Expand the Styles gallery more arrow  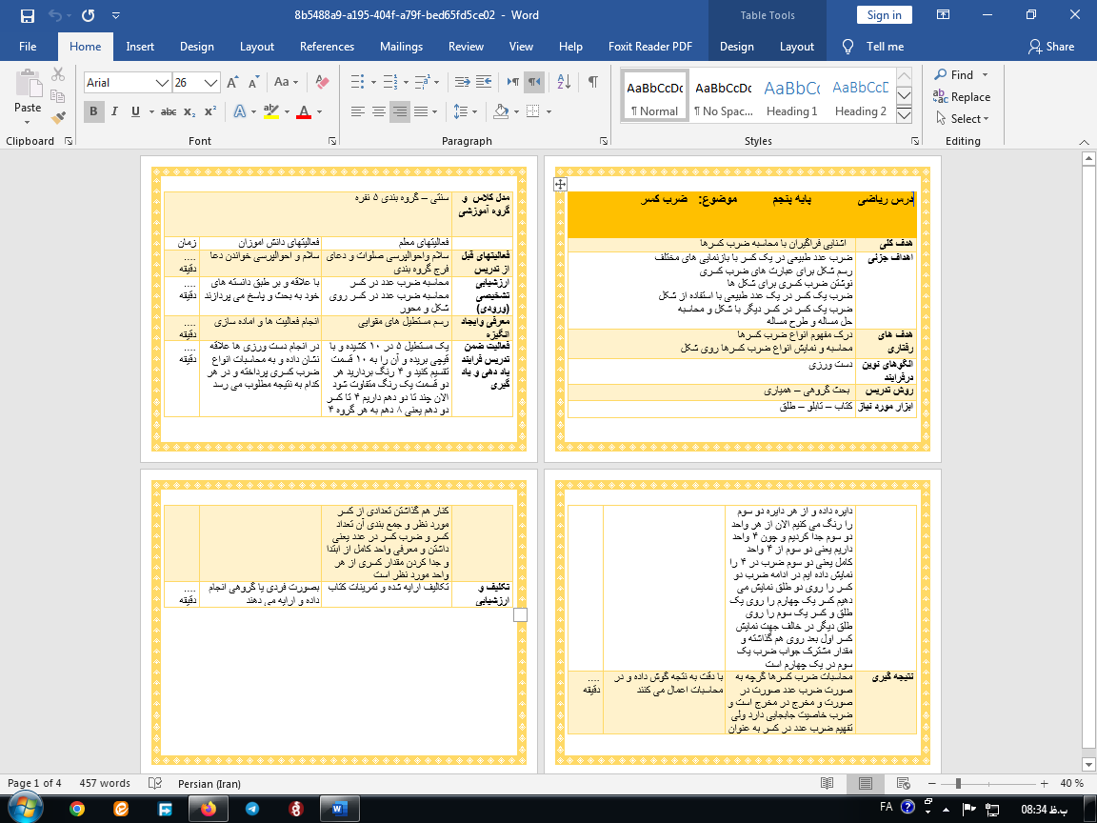905,116
